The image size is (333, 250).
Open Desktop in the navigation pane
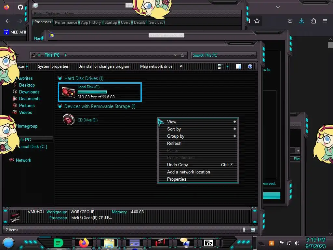[x=27, y=85]
